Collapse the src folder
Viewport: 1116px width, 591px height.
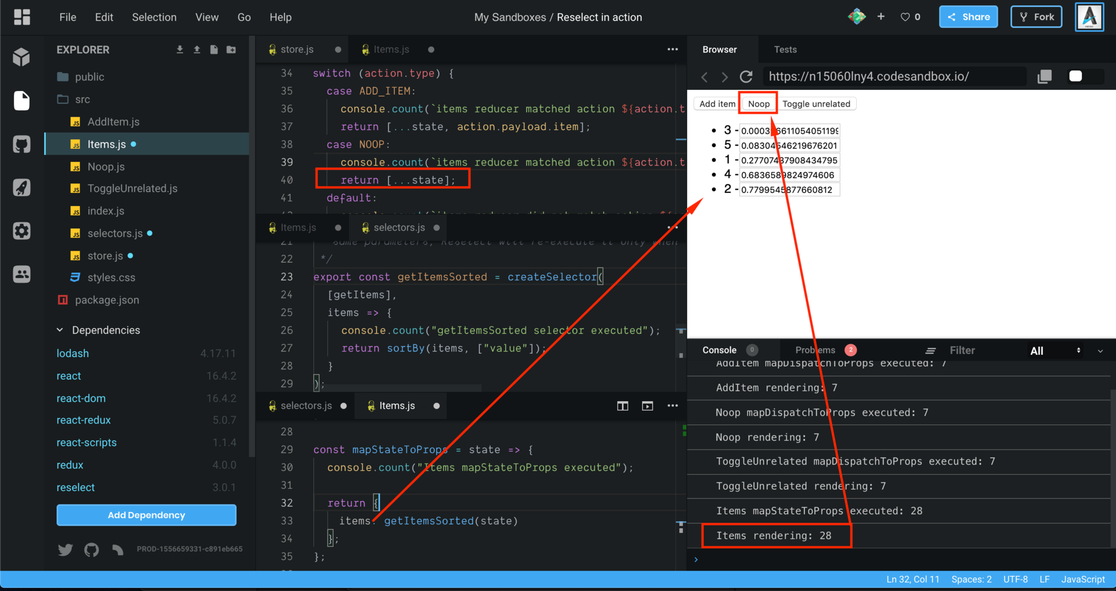pos(82,99)
